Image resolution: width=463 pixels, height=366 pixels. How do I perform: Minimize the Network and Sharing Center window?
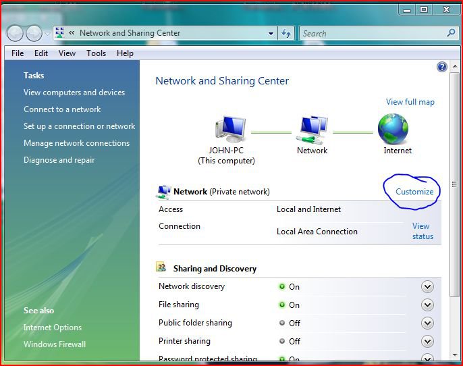point(407,9)
